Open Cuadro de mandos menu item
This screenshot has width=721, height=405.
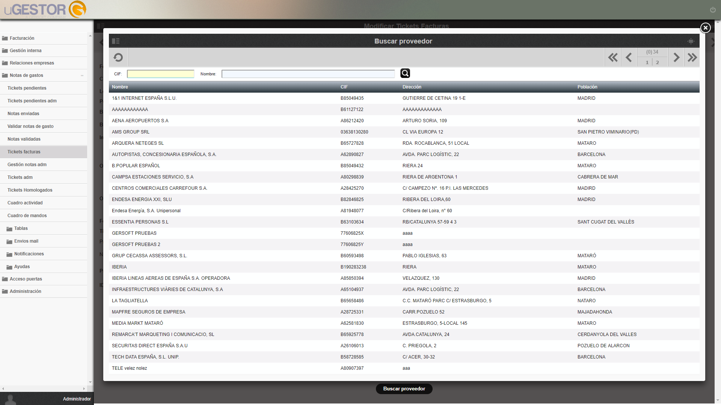44,216
